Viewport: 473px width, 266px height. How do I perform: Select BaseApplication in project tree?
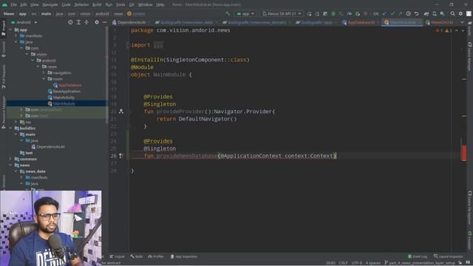click(64, 92)
